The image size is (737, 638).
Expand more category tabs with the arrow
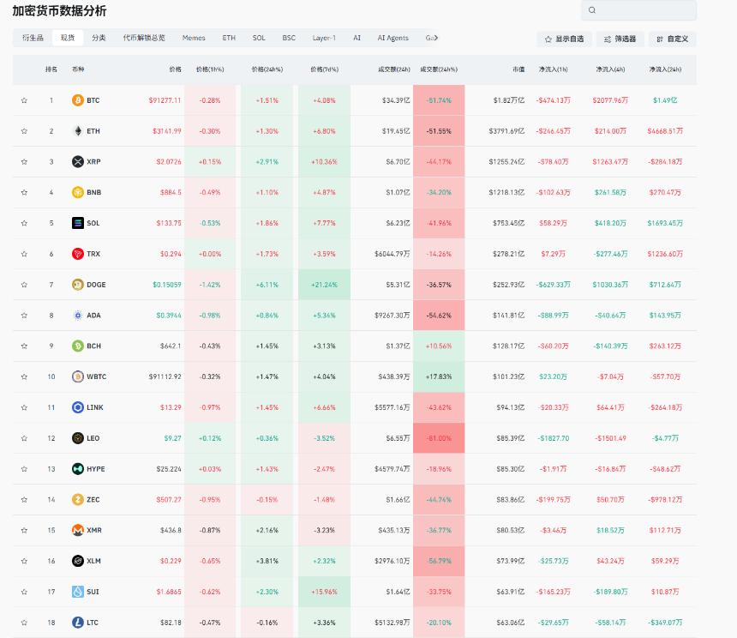coord(435,38)
